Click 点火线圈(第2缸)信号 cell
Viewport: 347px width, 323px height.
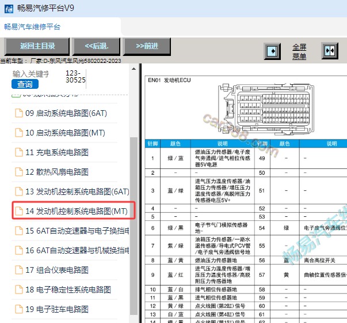[x=222, y=306]
